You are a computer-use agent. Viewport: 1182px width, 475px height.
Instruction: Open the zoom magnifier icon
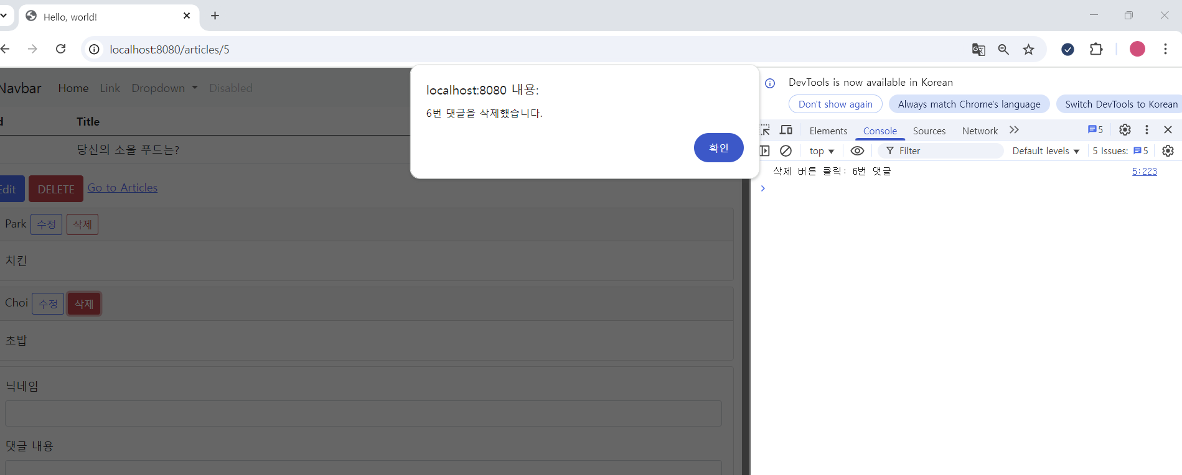(x=1003, y=49)
